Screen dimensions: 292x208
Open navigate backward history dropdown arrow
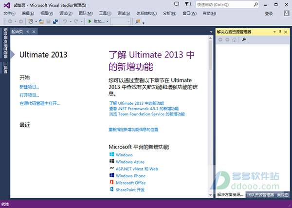(16, 21)
